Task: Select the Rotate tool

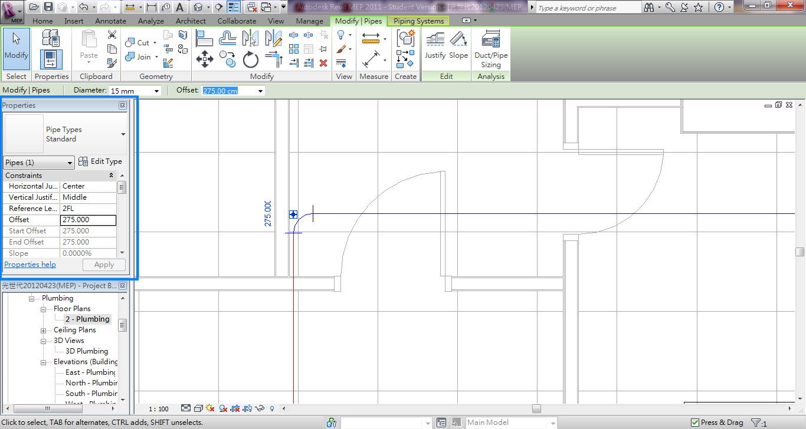Action: (251, 59)
